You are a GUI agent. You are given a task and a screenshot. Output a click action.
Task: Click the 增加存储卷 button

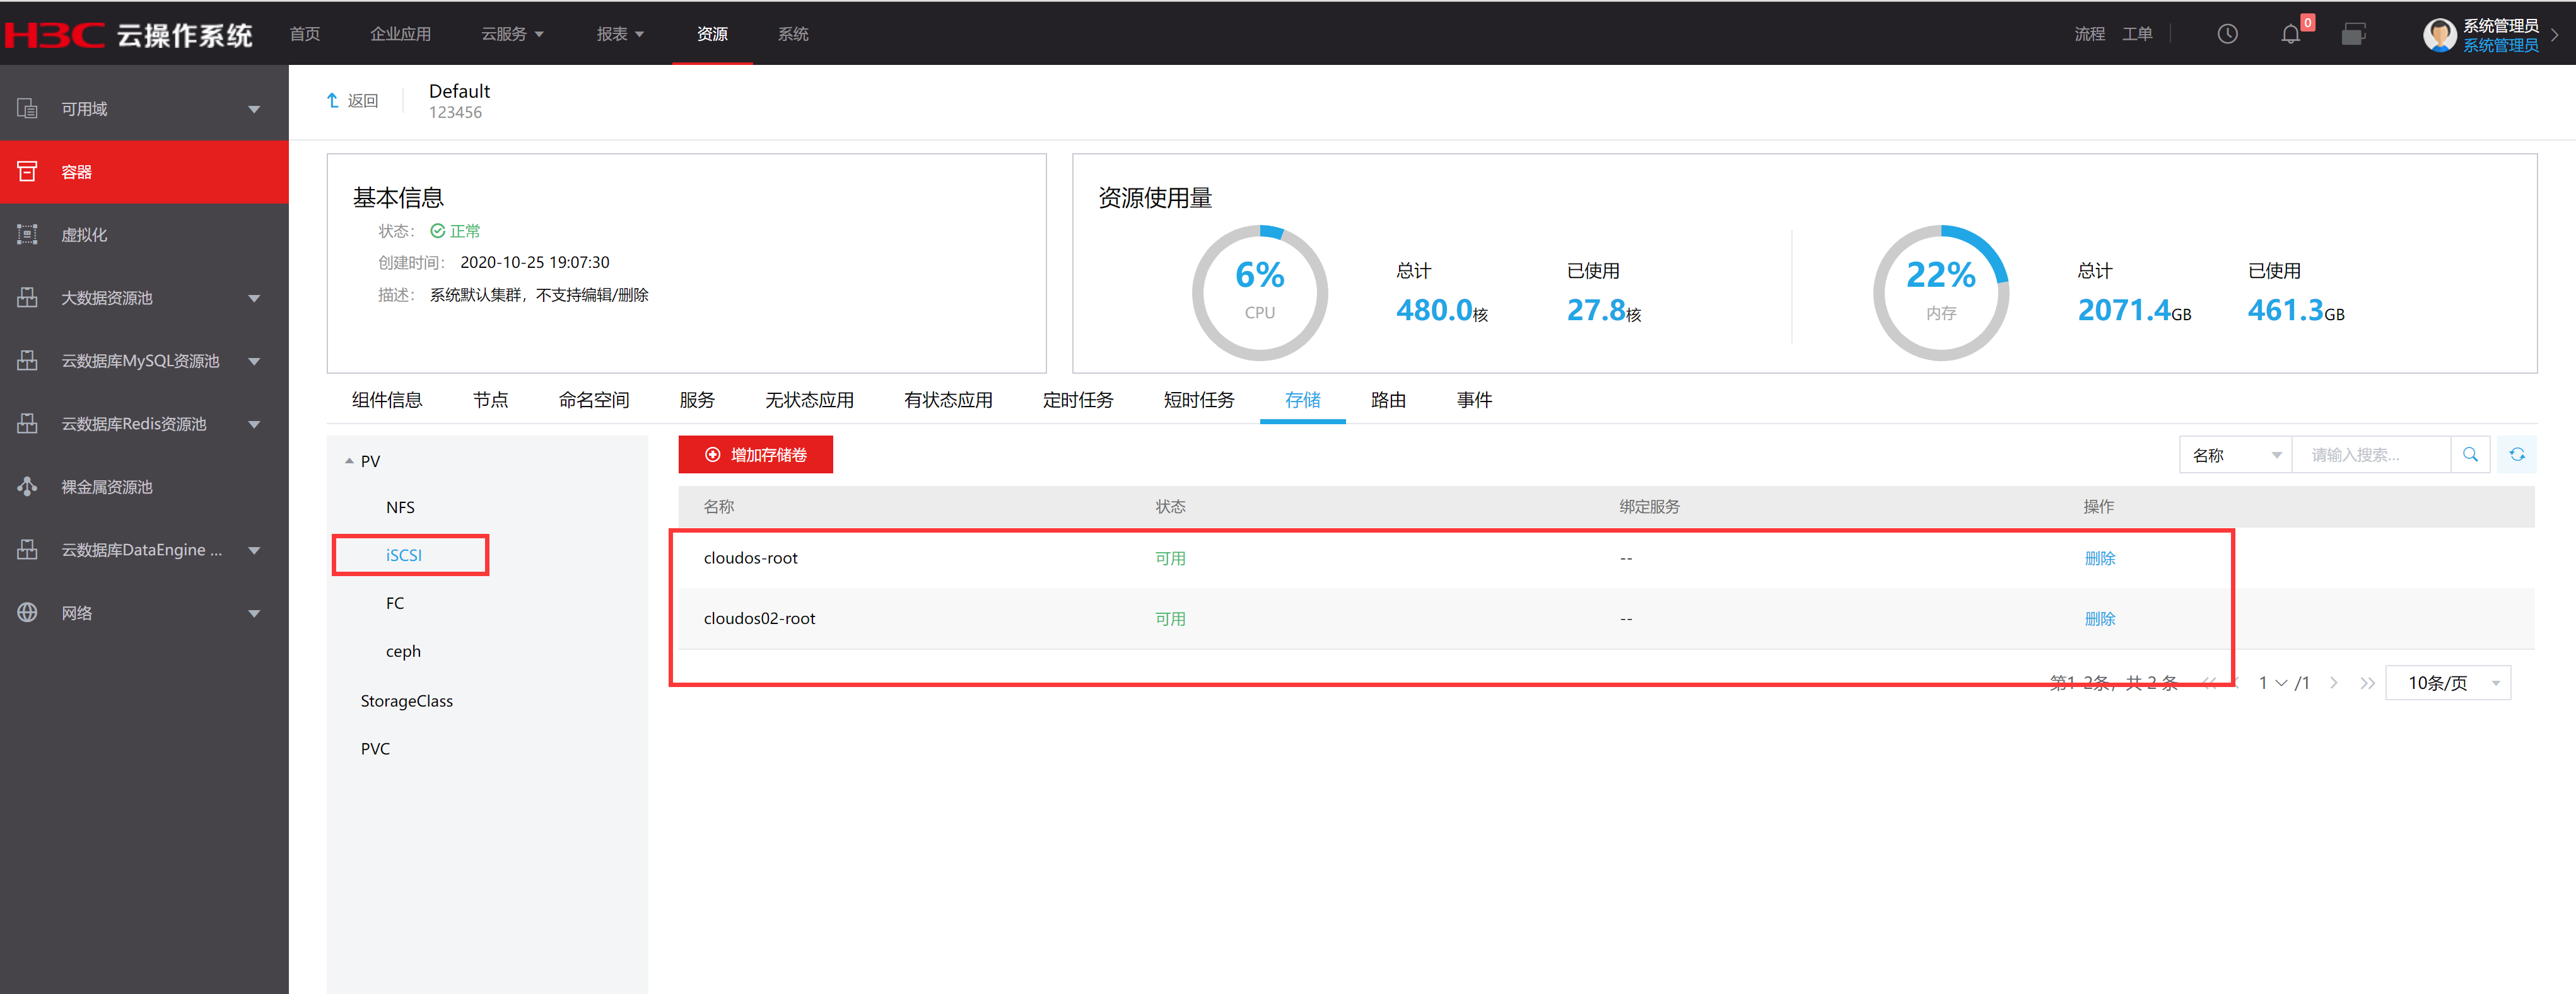[755, 456]
